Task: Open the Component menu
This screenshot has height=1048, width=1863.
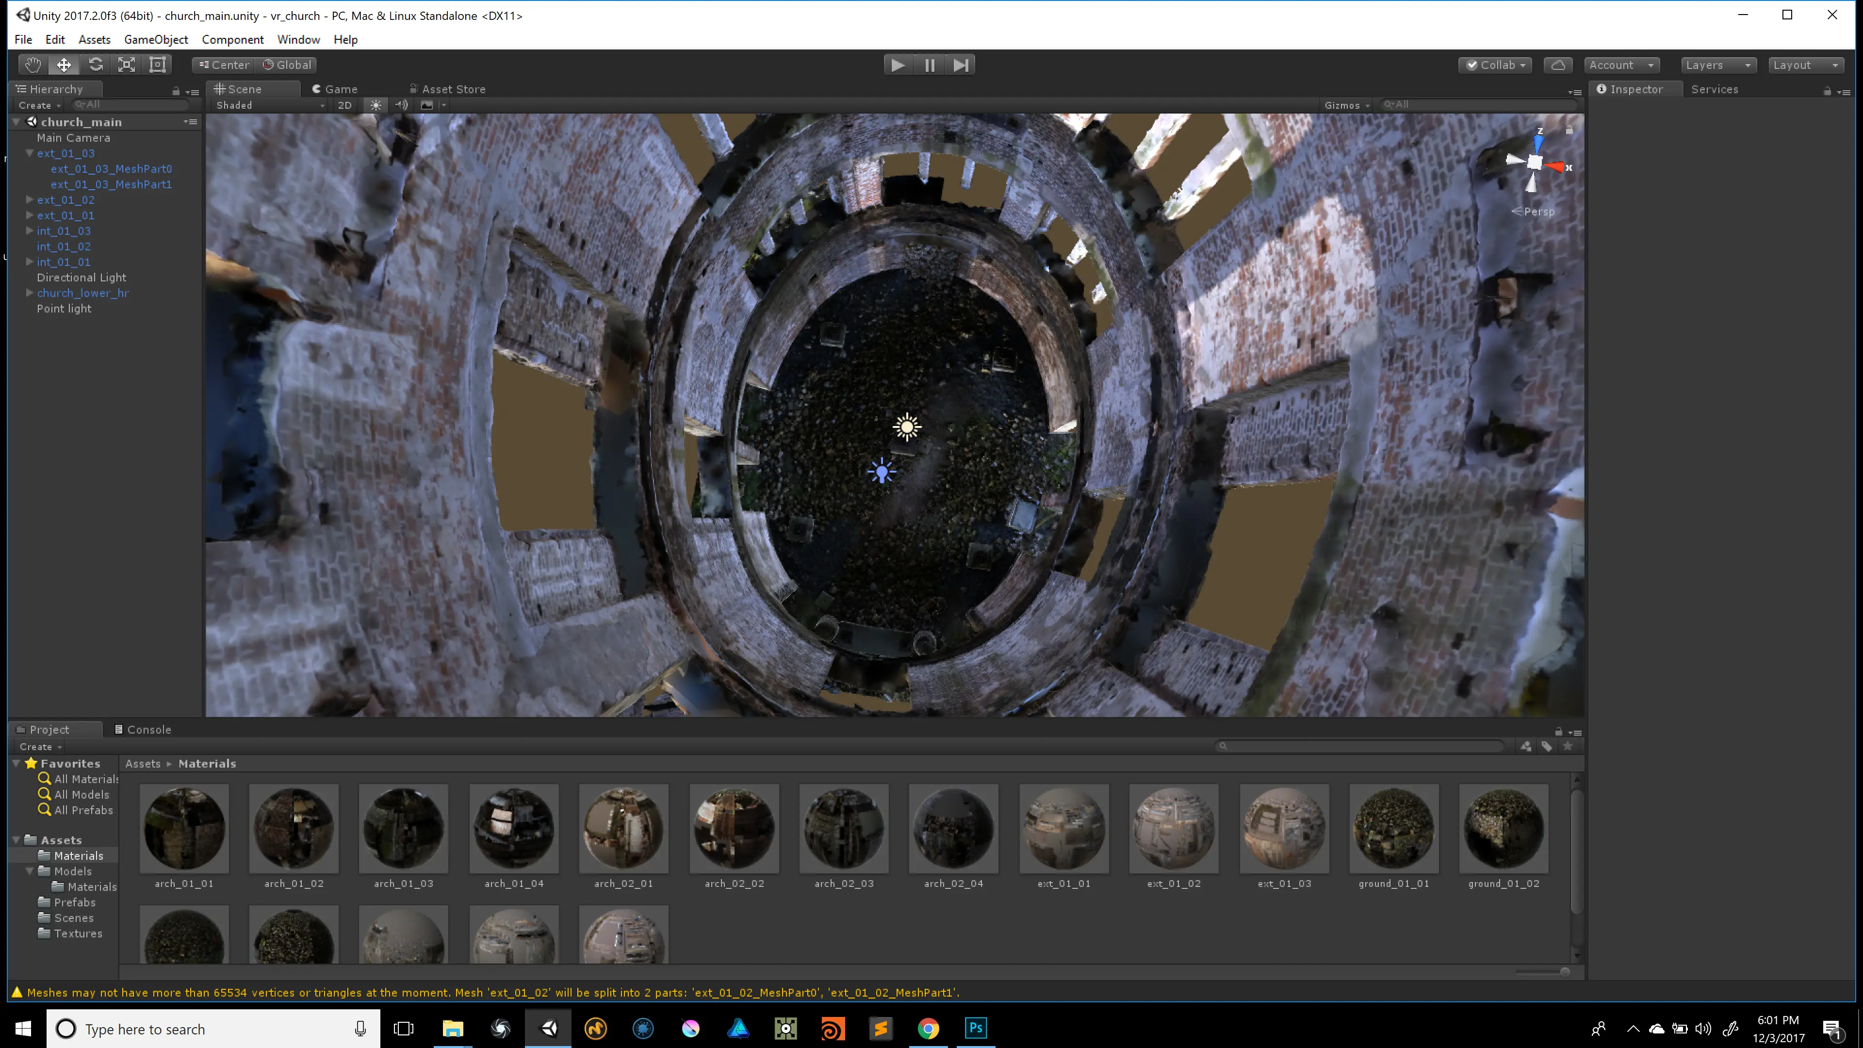Action: pos(232,39)
